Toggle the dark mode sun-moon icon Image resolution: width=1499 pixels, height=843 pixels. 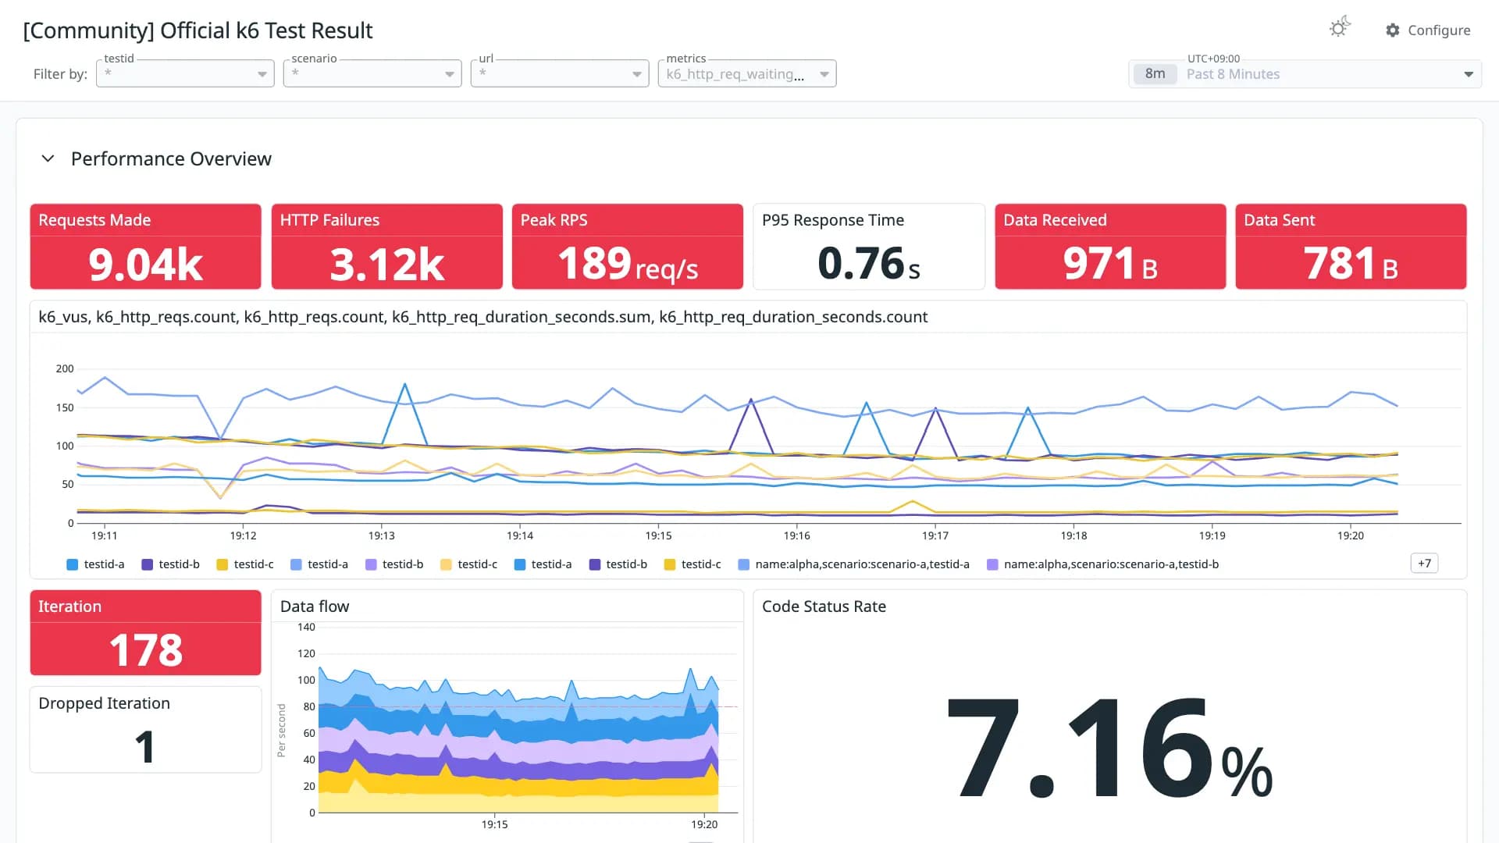pos(1340,28)
